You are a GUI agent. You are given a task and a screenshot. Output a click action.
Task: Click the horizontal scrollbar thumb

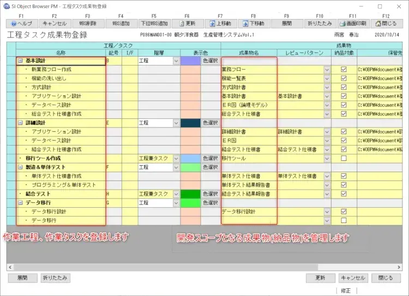click(x=166, y=267)
